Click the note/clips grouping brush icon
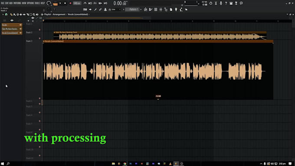The width and height of the screenshot is (295, 166). tap(95, 10)
